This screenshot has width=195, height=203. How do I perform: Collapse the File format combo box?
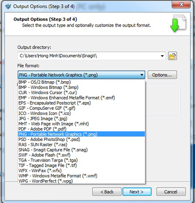(x=142, y=75)
